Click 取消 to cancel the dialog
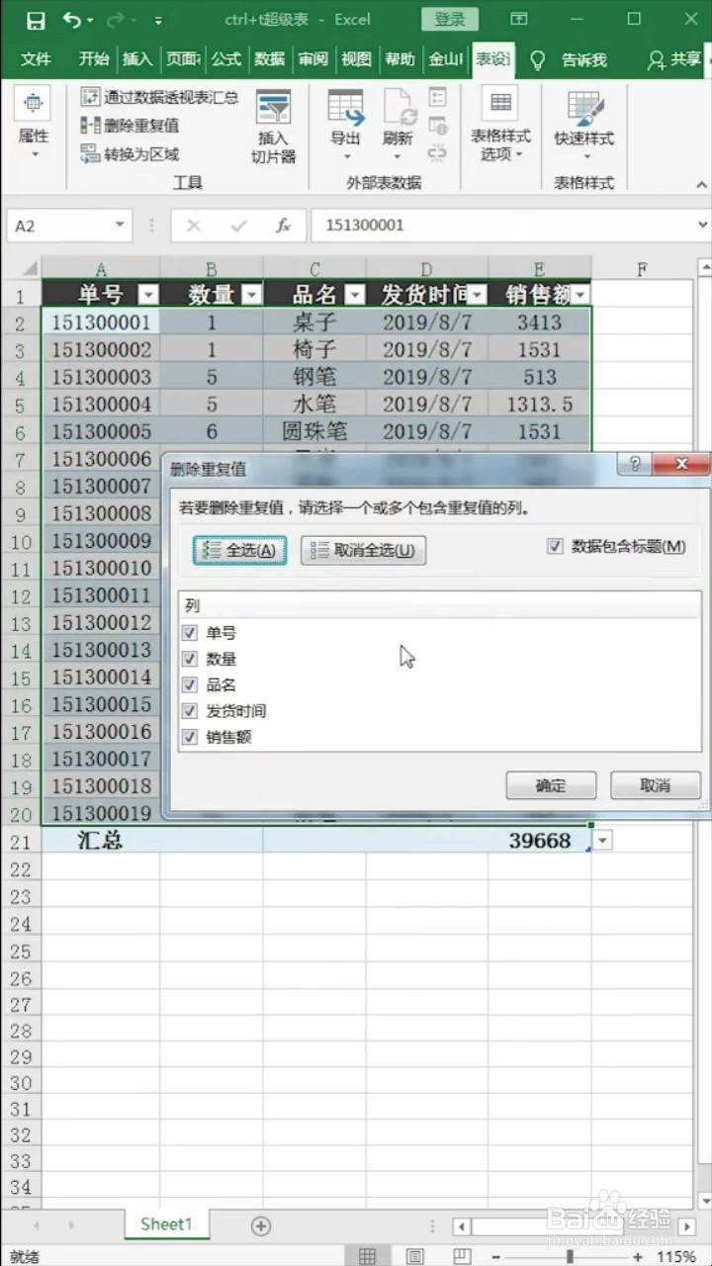This screenshot has height=1266, width=712. (x=656, y=785)
